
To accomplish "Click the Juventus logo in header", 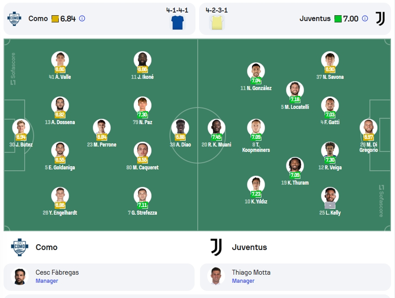I will tap(380, 19).
